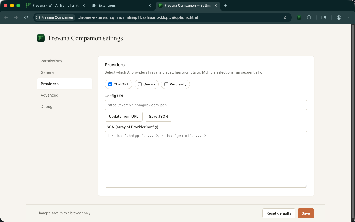Viewport: 355px width, 222px height.
Task: Close the Frevana Companion Settings tab
Action: (216, 6)
